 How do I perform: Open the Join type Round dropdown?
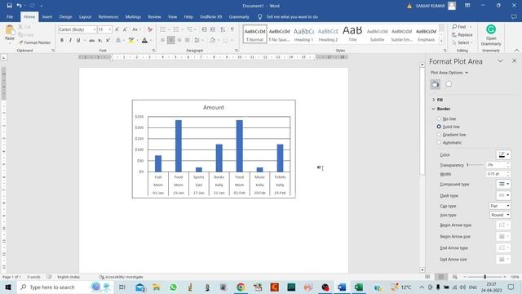500,215
